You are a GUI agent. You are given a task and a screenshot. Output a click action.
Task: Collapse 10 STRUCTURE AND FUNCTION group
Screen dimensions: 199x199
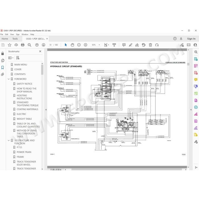pyautogui.click(x=9, y=140)
